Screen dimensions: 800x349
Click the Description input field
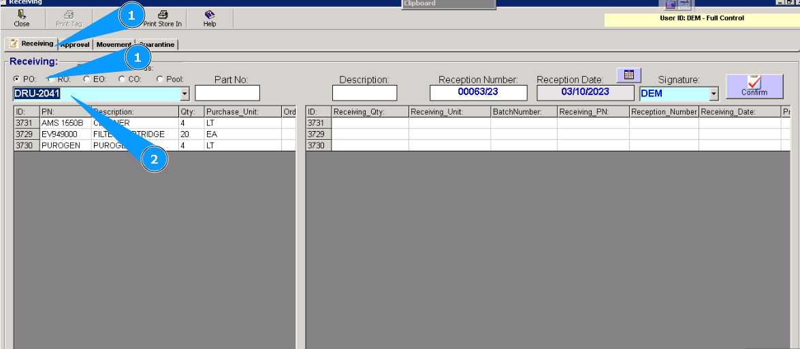[364, 93]
